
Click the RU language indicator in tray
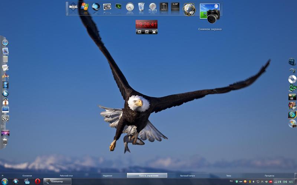[x=231, y=181]
